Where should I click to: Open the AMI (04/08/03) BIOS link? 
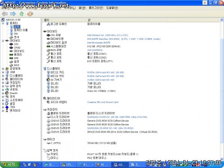tap(95, 50)
